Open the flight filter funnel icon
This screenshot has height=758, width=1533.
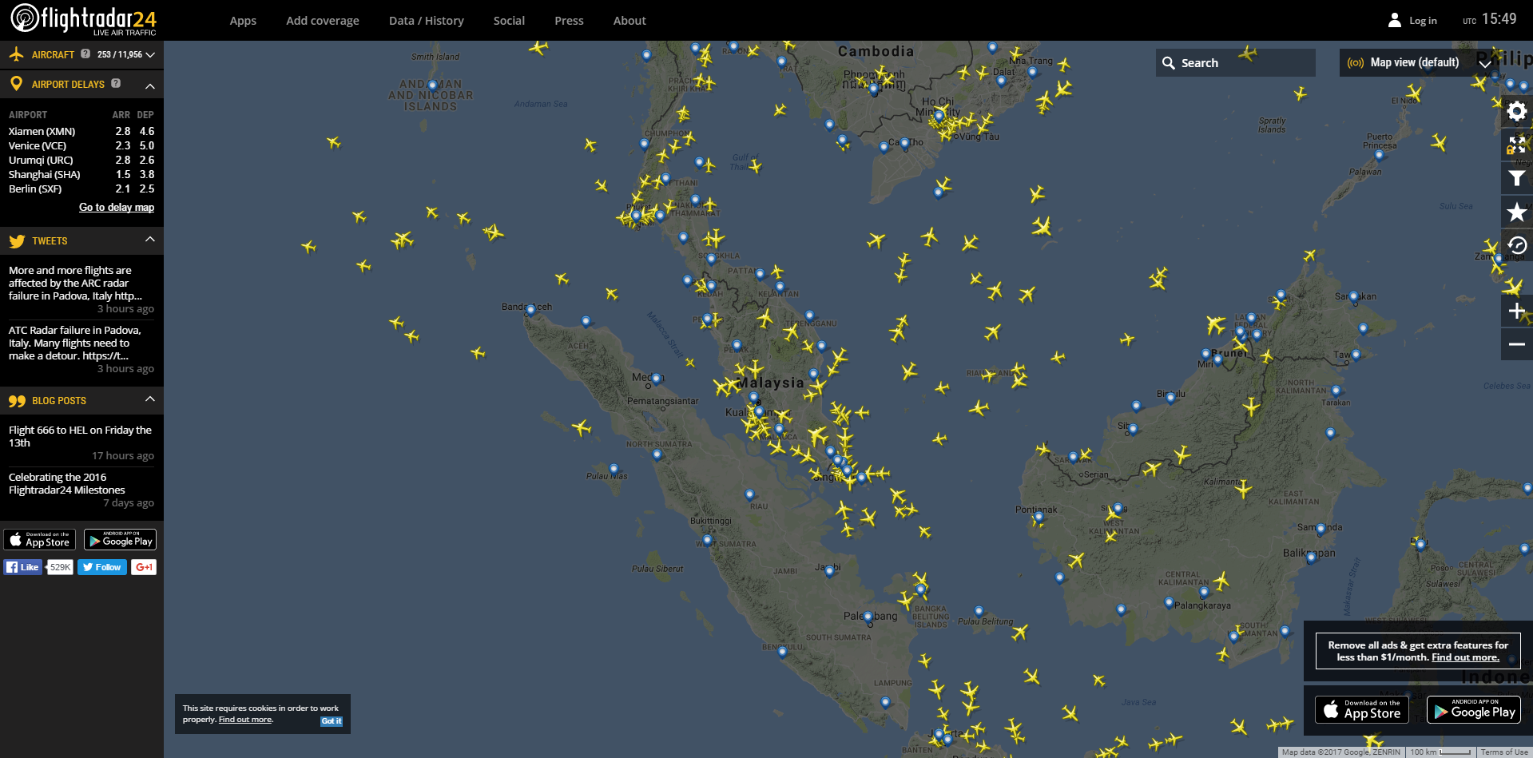click(x=1516, y=178)
